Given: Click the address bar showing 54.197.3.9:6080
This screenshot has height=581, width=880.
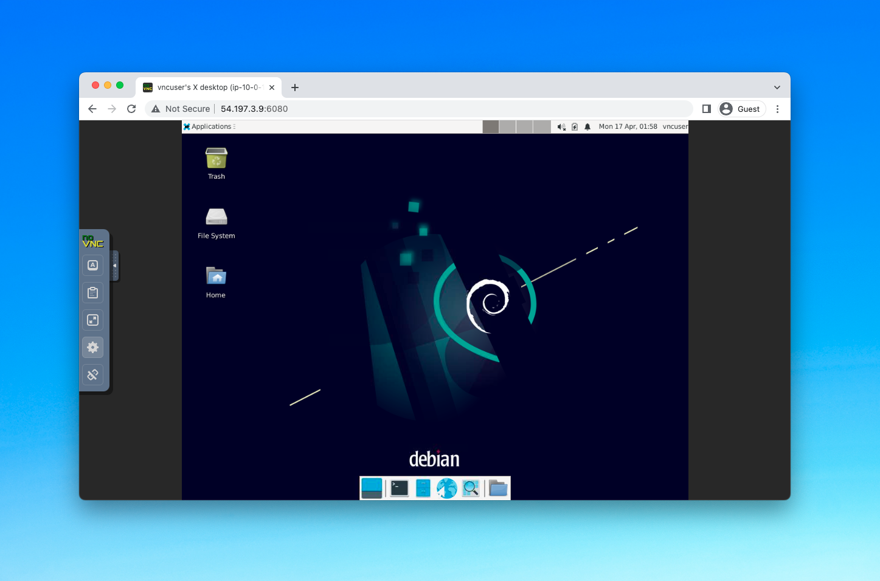Looking at the screenshot, I should tap(419, 109).
